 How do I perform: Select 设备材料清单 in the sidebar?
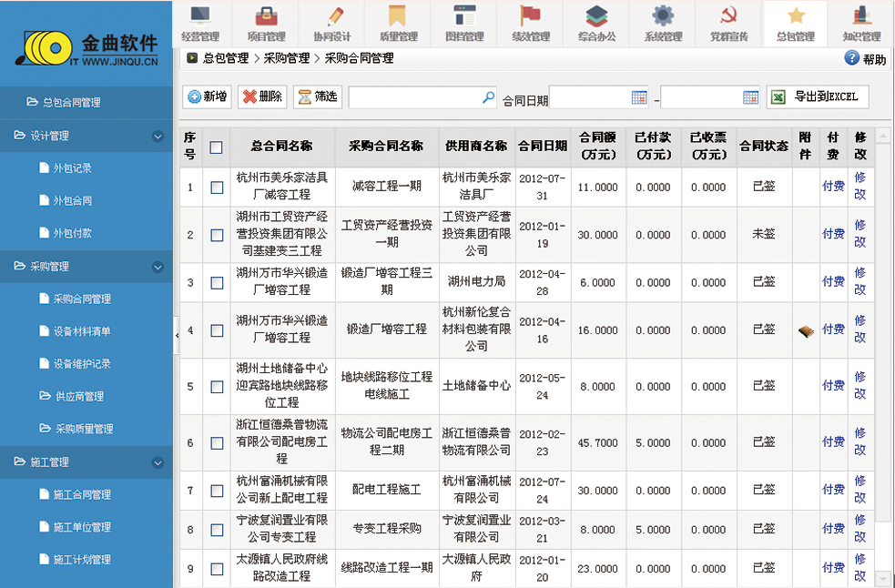82,331
